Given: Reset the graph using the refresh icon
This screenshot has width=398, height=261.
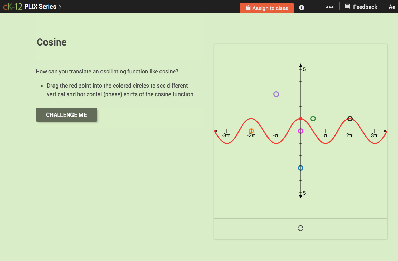Looking at the screenshot, I should (300, 228).
